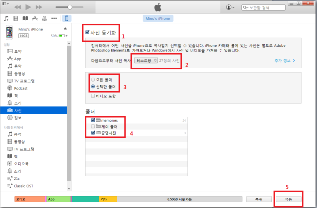Select the 선택한 폴더 radio button
Image resolution: width=317 pixels, height=208 pixels.
pos(93,86)
